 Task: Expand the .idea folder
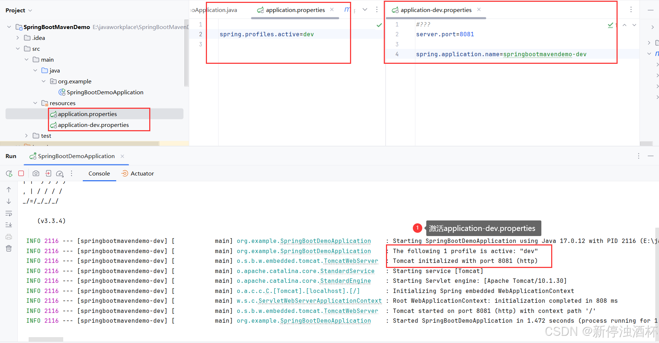(18, 38)
